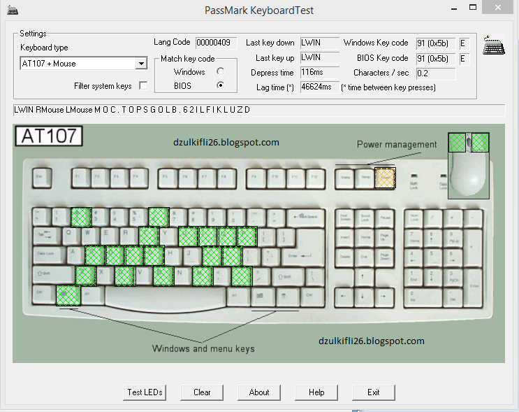Click the Delete key in navigation cluster
The width and height of the screenshot is (519, 412).
click(x=344, y=257)
